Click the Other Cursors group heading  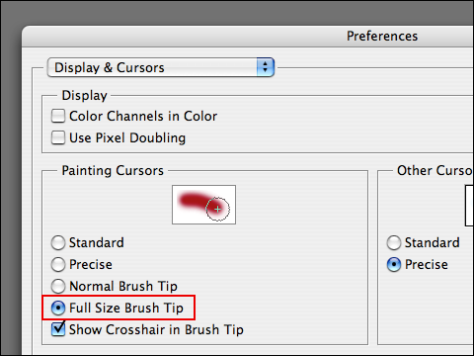pyautogui.click(x=435, y=170)
